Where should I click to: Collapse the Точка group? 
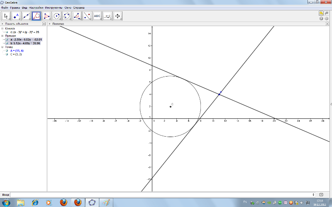[2, 47]
